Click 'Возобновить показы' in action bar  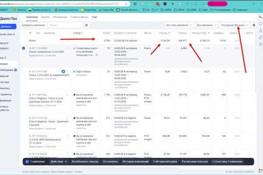point(85,161)
